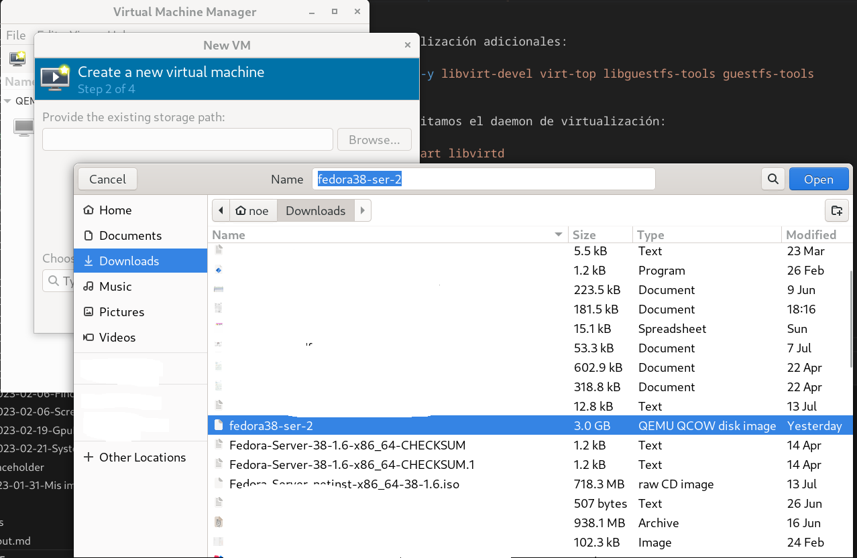Open Videos in the places sidebar

coord(140,338)
